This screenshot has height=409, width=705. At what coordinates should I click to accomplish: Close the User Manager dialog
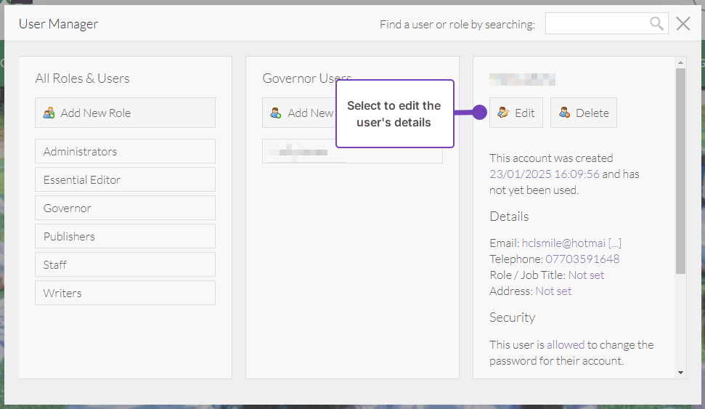click(683, 24)
